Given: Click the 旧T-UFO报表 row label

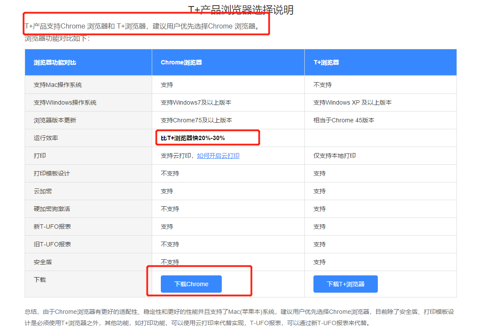Looking at the screenshot, I should coord(52,244).
